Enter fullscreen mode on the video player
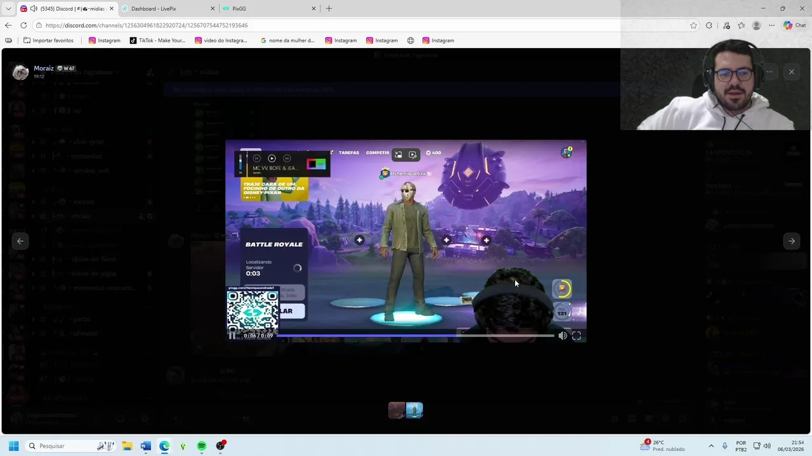The height and width of the screenshot is (456, 812). 576,336
